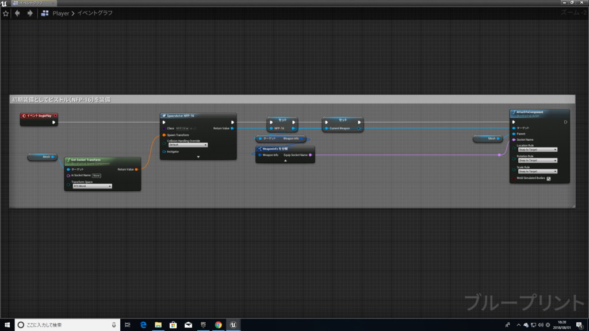Click the Socket Name purple input pin
The height and width of the screenshot is (331, 589).
click(x=514, y=140)
